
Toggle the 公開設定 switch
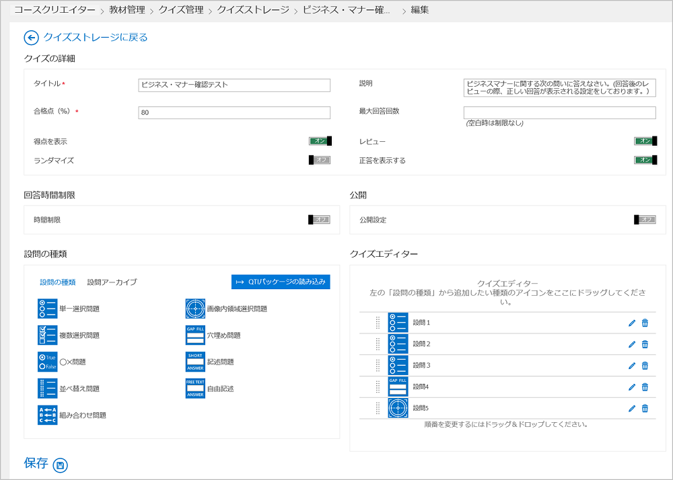click(645, 220)
